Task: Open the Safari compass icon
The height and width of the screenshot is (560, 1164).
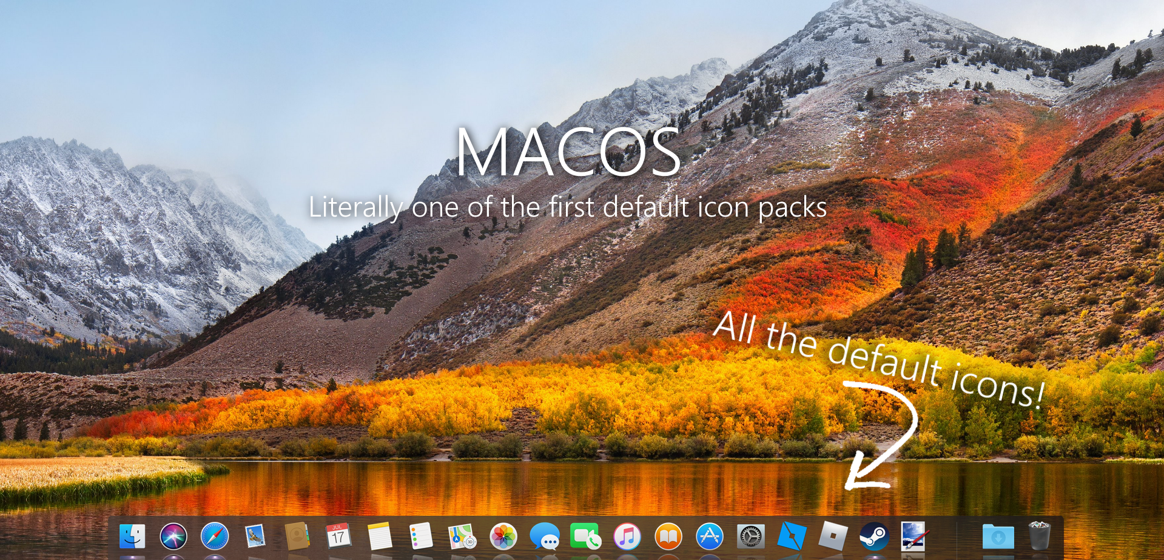Action: (215, 536)
